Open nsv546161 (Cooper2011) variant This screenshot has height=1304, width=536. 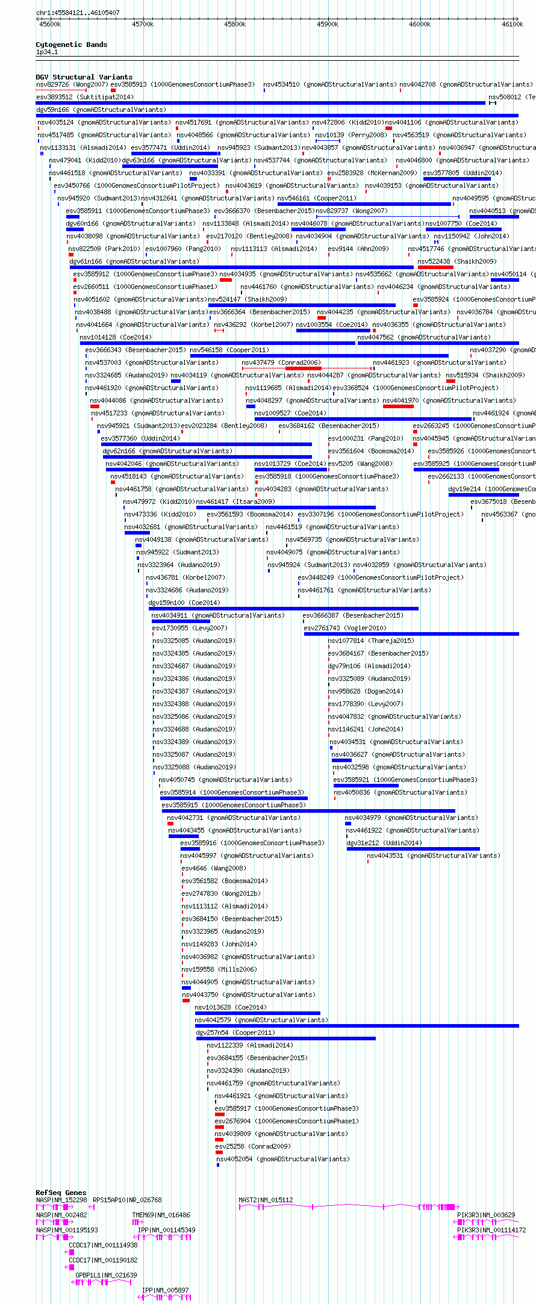tap(317, 198)
